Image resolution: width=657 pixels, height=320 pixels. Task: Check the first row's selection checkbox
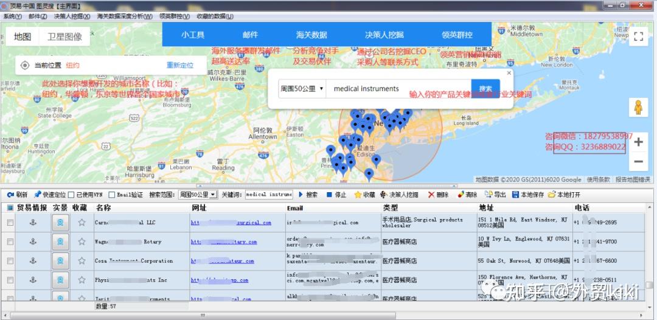tap(10, 223)
